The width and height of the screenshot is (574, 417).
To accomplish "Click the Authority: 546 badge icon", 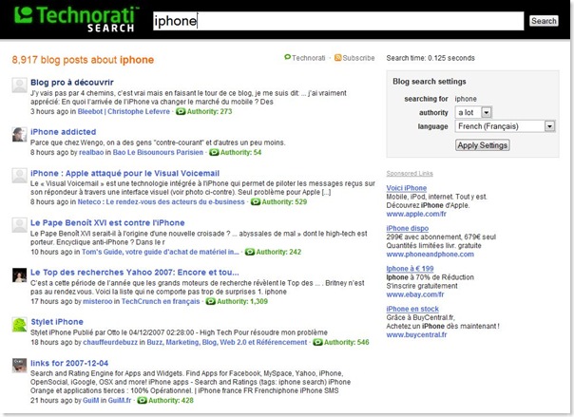I will (317, 342).
